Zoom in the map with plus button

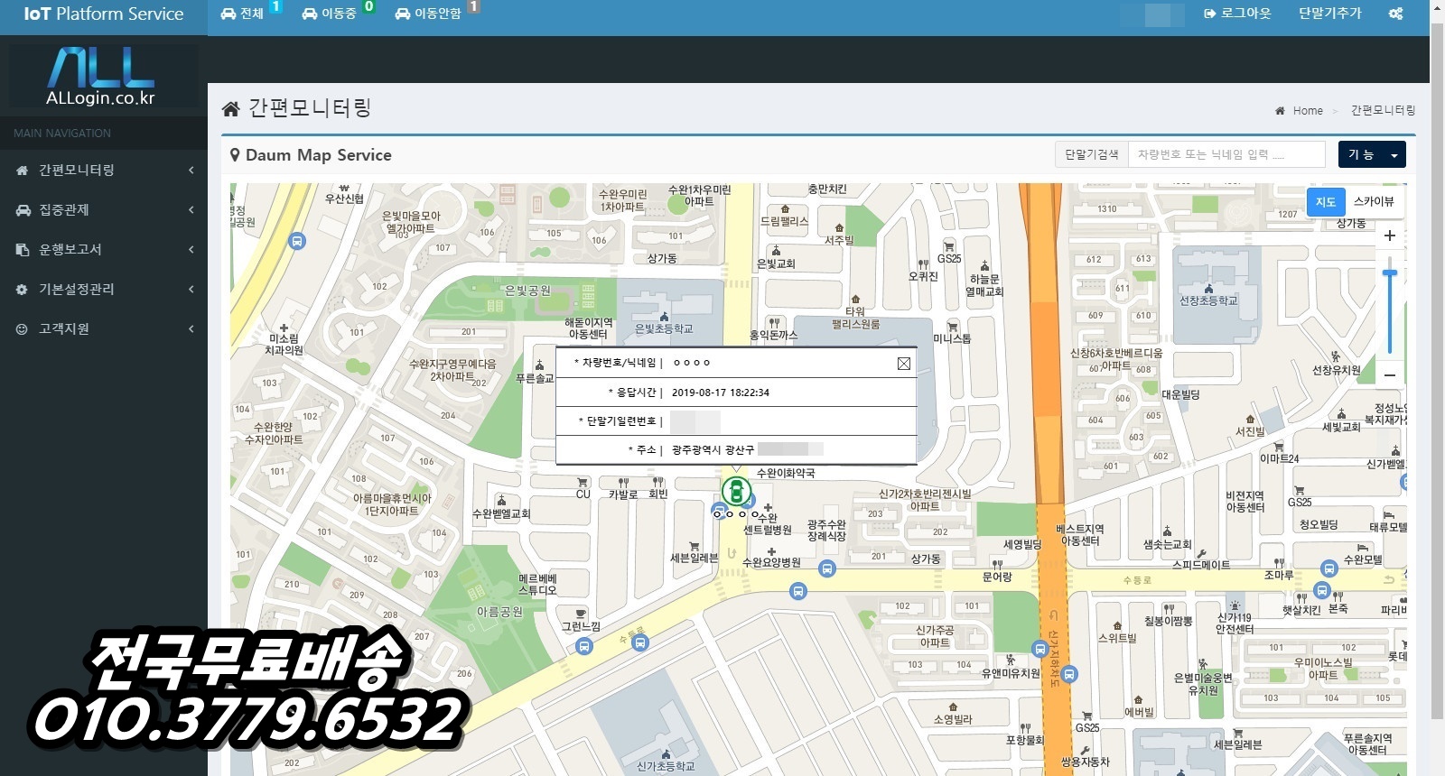[x=1390, y=236]
